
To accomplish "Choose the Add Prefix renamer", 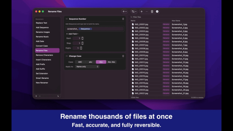I will (47, 64).
